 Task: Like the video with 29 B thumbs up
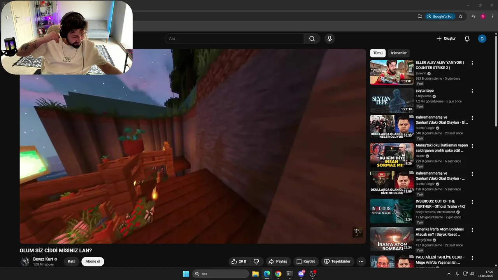coord(239,261)
